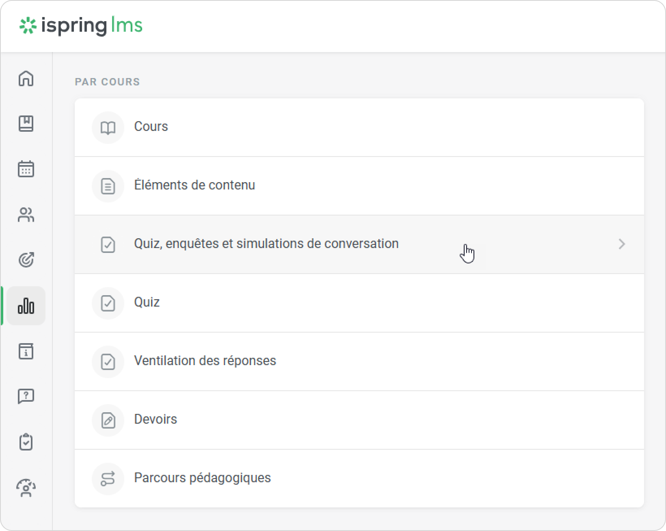The image size is (666, 531).
Task: Open Ventilation des réponses report
Action: click(205, 361)
